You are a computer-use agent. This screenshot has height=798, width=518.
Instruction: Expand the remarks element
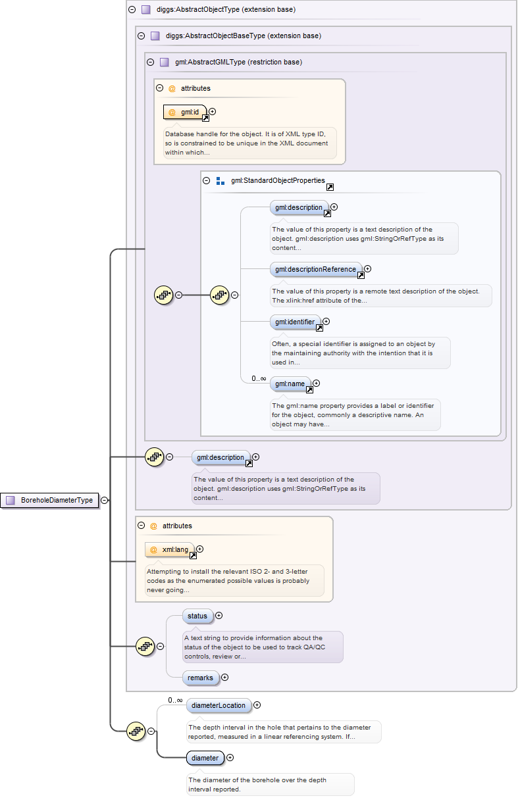tap(224, 677)
